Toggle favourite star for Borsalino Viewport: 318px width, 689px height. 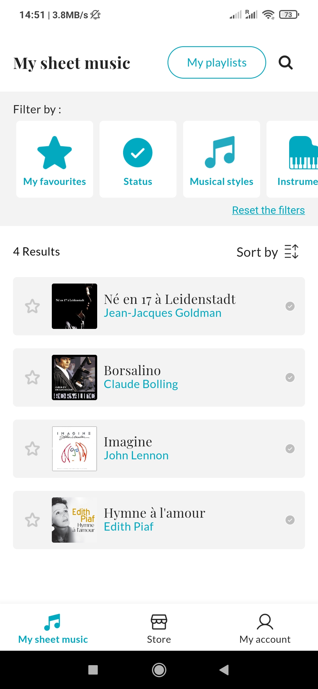[32, 377]
